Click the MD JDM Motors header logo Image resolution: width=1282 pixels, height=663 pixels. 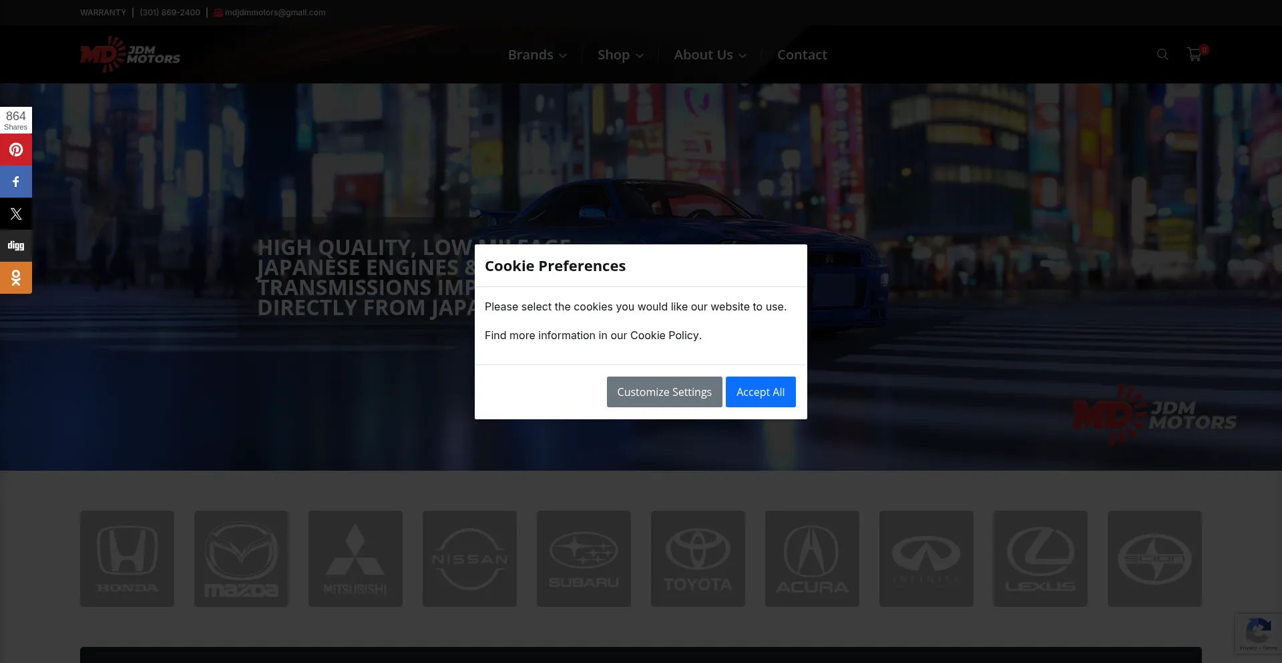[130, 55]
